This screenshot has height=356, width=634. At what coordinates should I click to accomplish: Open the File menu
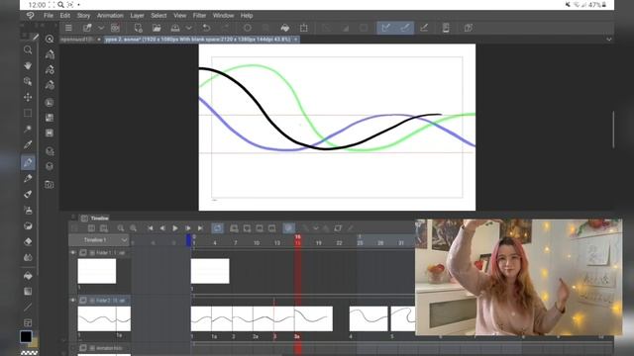point(49,16)
